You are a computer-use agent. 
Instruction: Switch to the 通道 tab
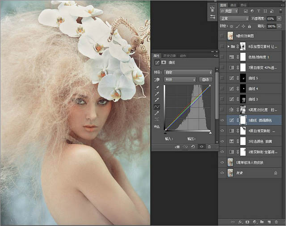(234, 5)
